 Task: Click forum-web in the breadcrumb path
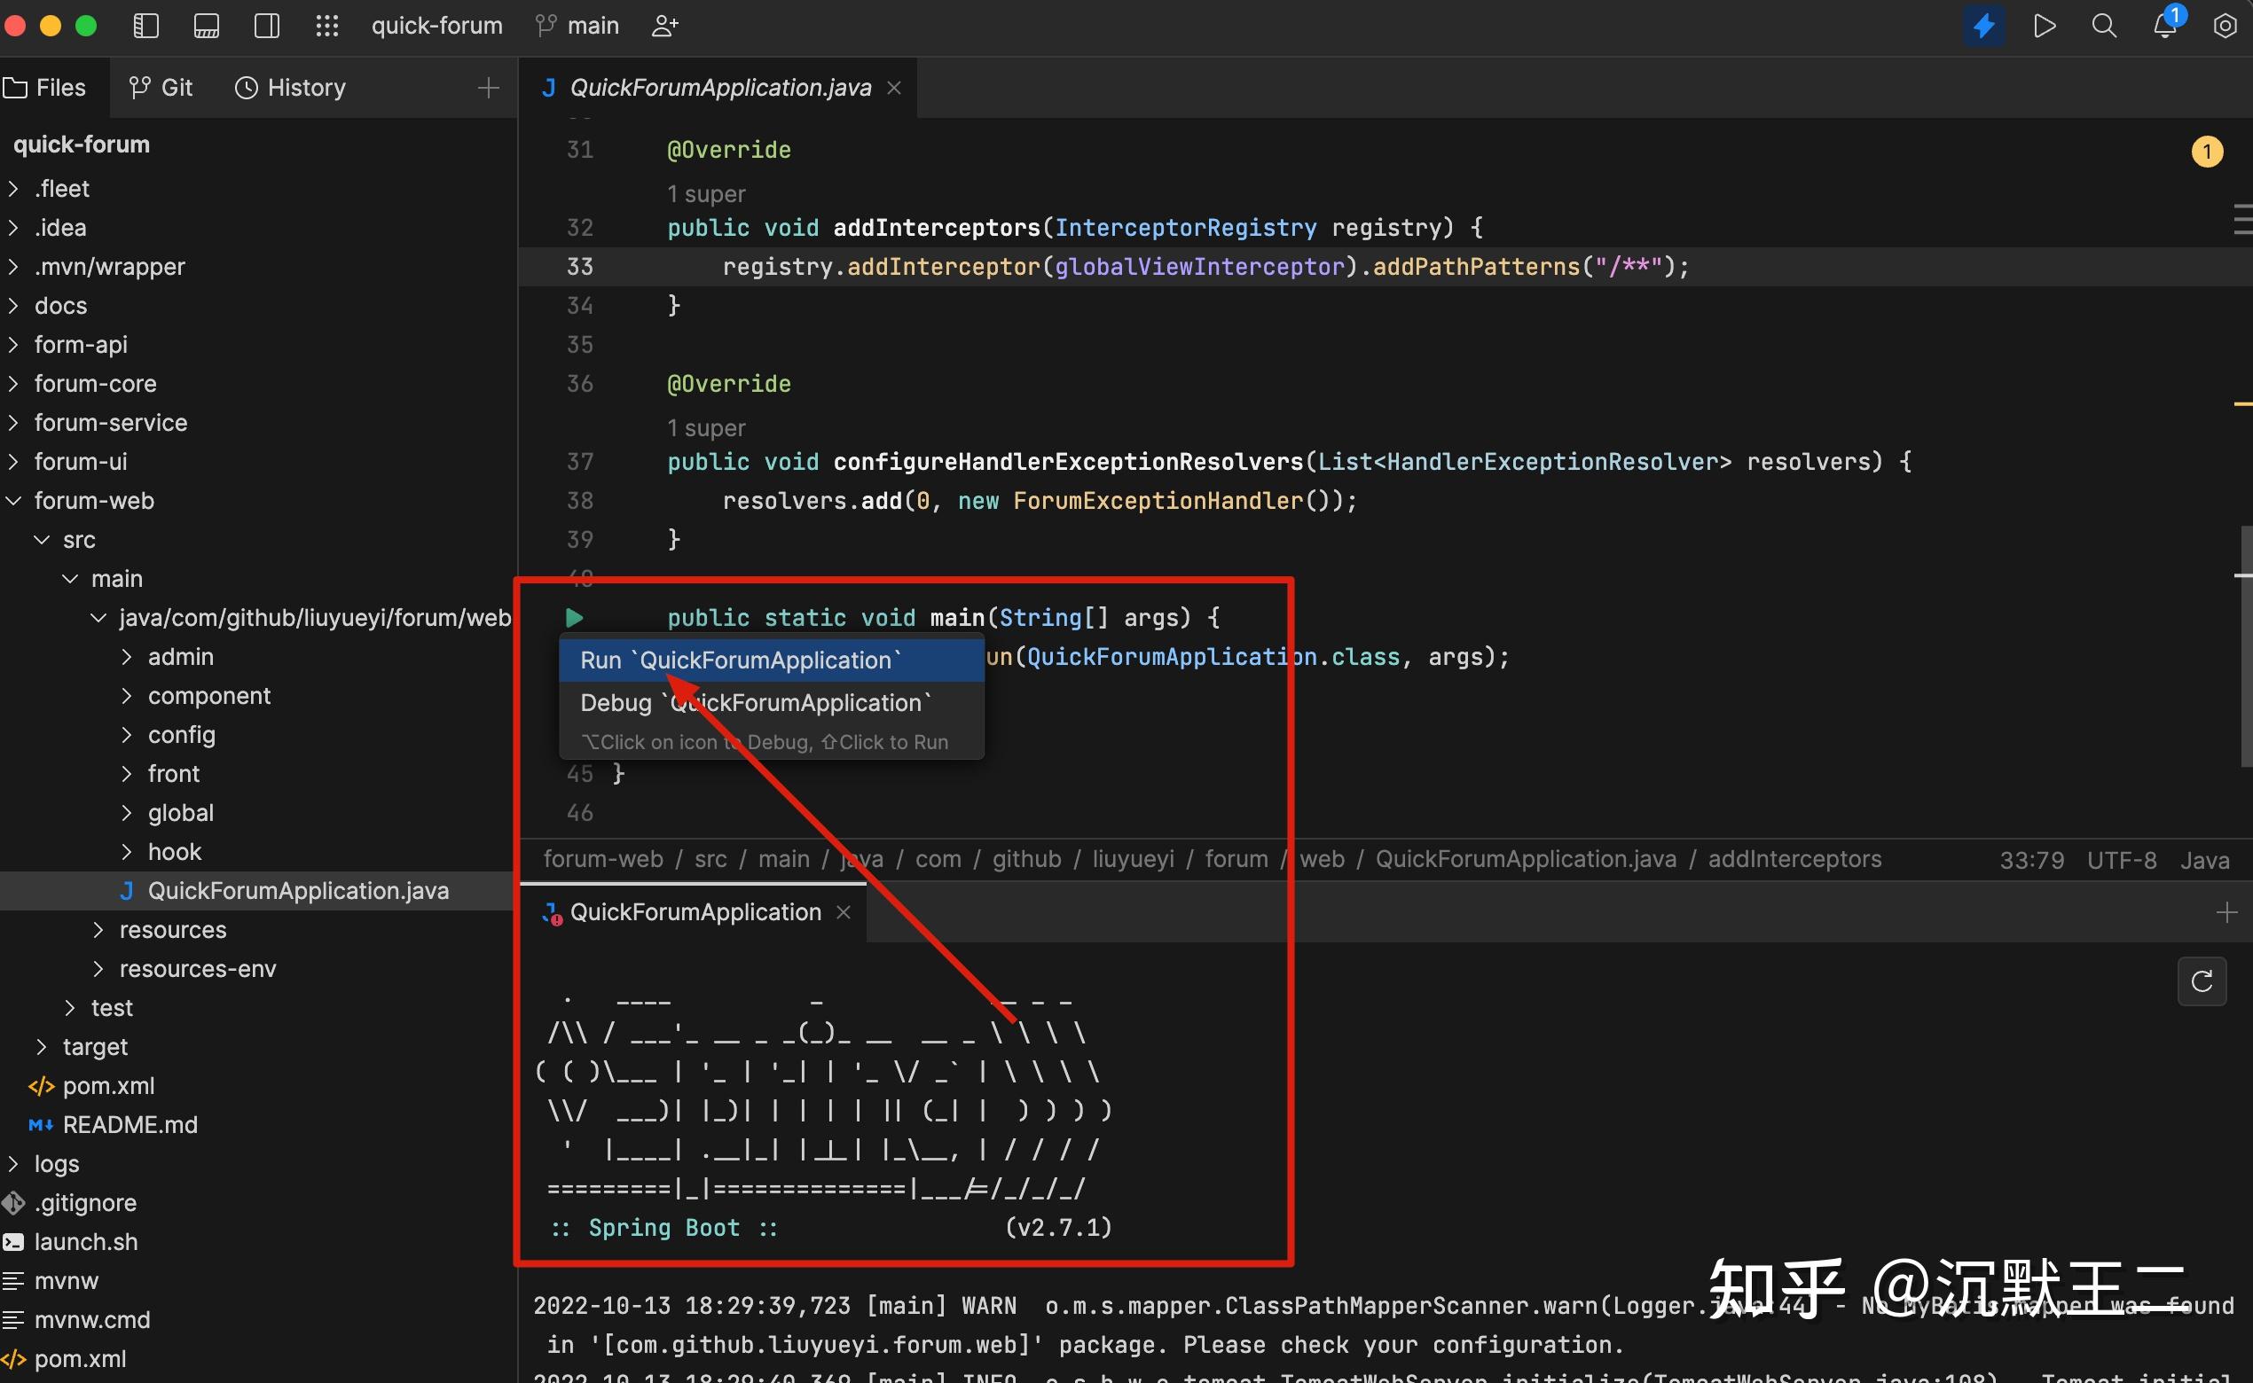coord(603,860)
